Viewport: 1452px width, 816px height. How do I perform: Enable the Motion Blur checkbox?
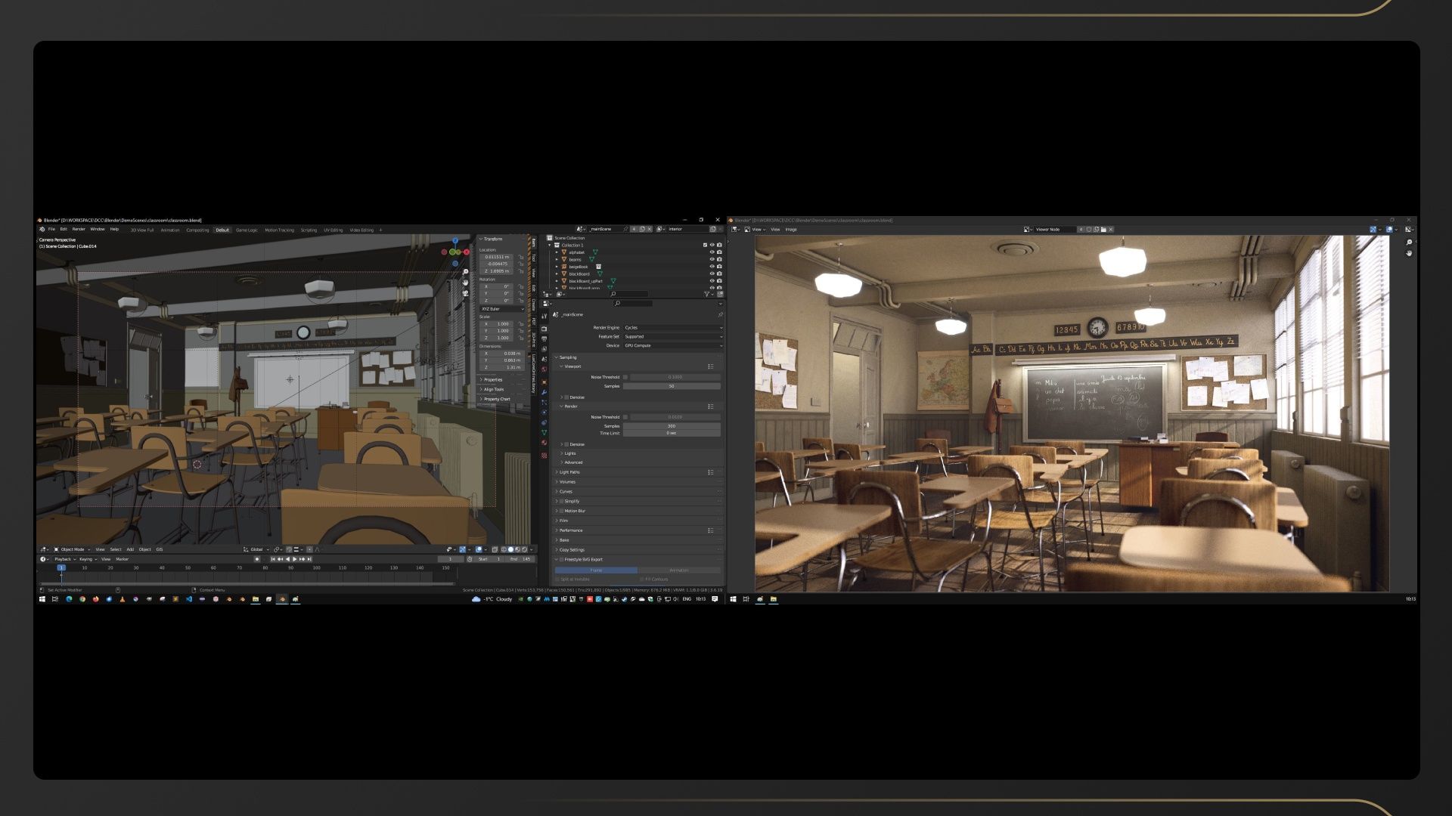coord(562,511)
